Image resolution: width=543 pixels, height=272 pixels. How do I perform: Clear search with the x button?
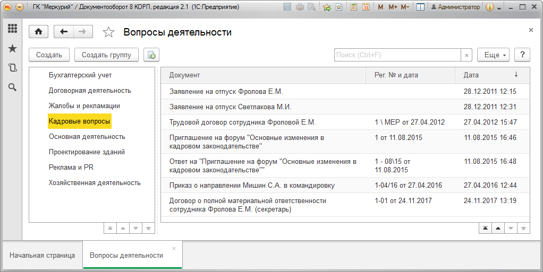(466, 55)
